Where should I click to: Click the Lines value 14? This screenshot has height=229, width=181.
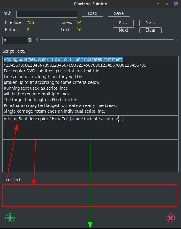(x=79, y=22)
